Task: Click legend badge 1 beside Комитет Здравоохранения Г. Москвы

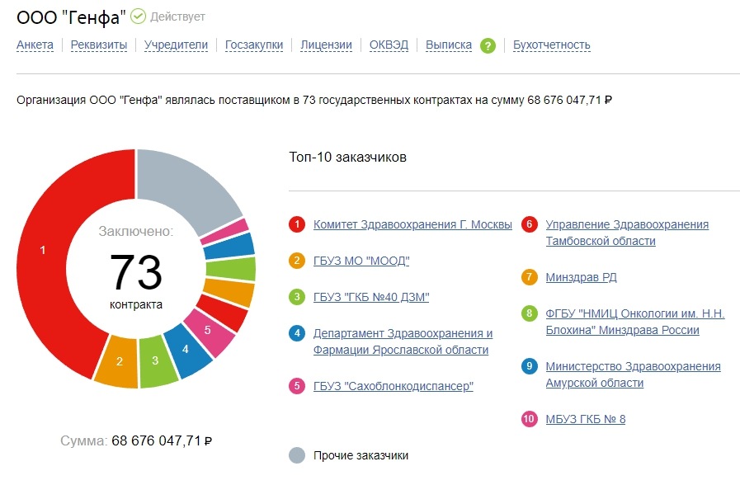Action: pyautogui.click(x=297, y=224)
